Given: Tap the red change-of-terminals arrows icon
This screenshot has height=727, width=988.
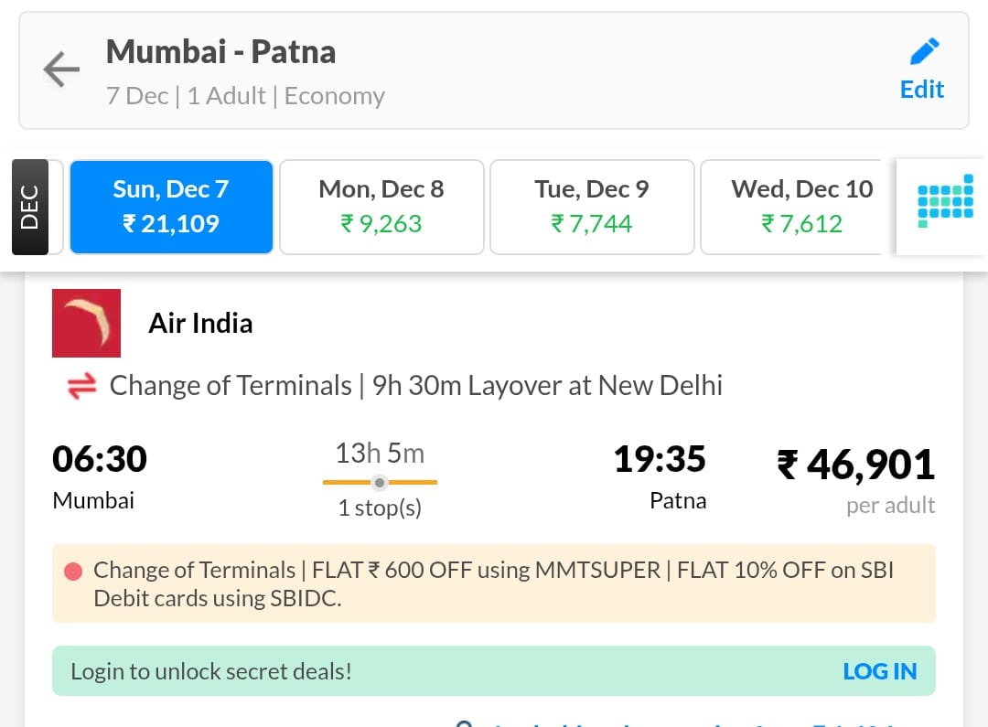Looking at the screenshot, I should [x=81, y=387].
